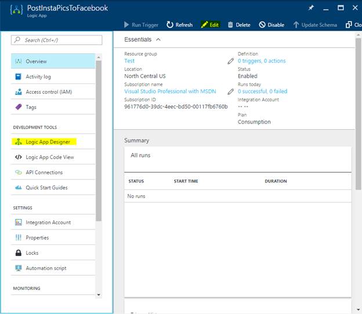Open Automation script item
362x314 pixels.
(x=53, y=268)
